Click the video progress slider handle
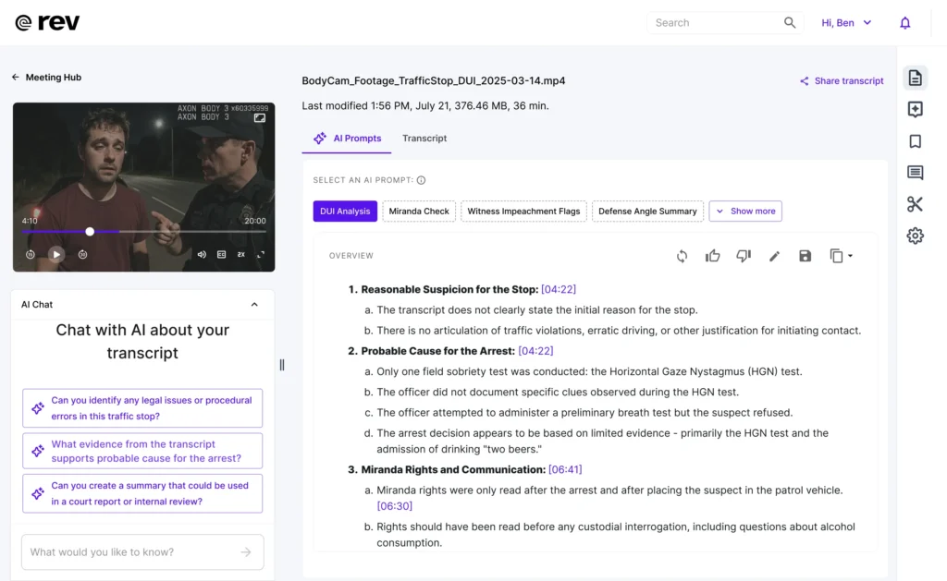Screen dimensions: 947x581 pos(90,232)
